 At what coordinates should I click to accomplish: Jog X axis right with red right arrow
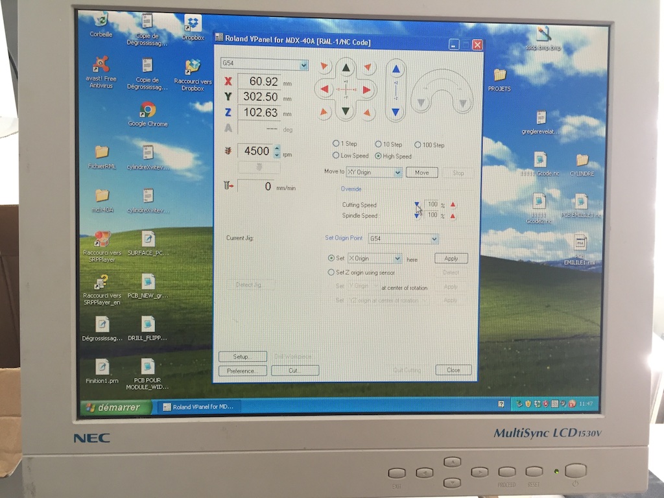tap(367, 89)
